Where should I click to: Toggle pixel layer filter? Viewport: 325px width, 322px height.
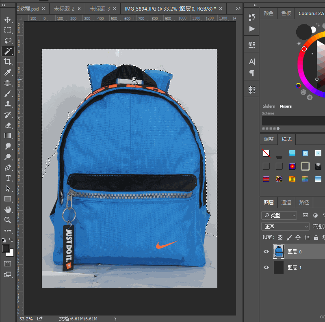pyautogui.click(x=305, y=216)
